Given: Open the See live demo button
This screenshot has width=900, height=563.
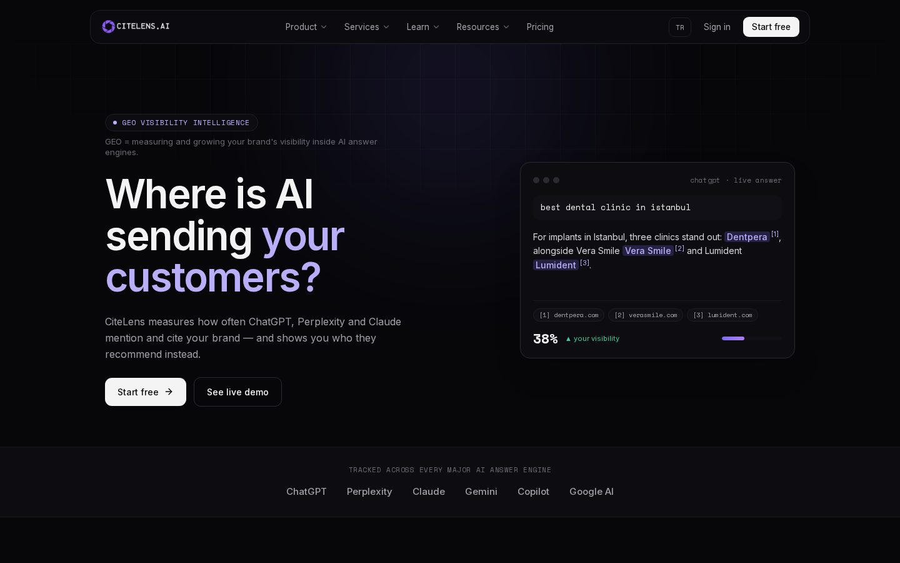Looking at the screenshot, I should pyautogui.click(x=237, y=392).
